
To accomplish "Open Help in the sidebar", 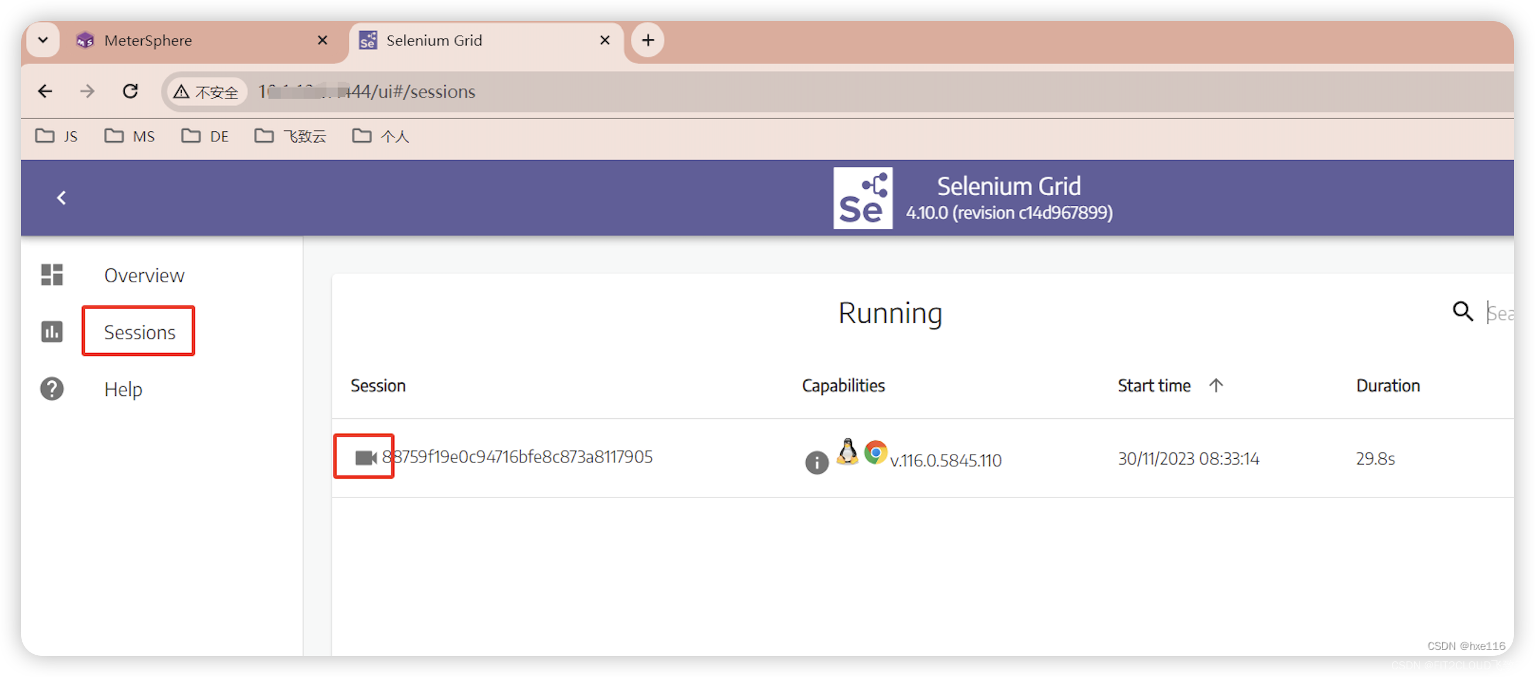I will click(x=123, y=389).
